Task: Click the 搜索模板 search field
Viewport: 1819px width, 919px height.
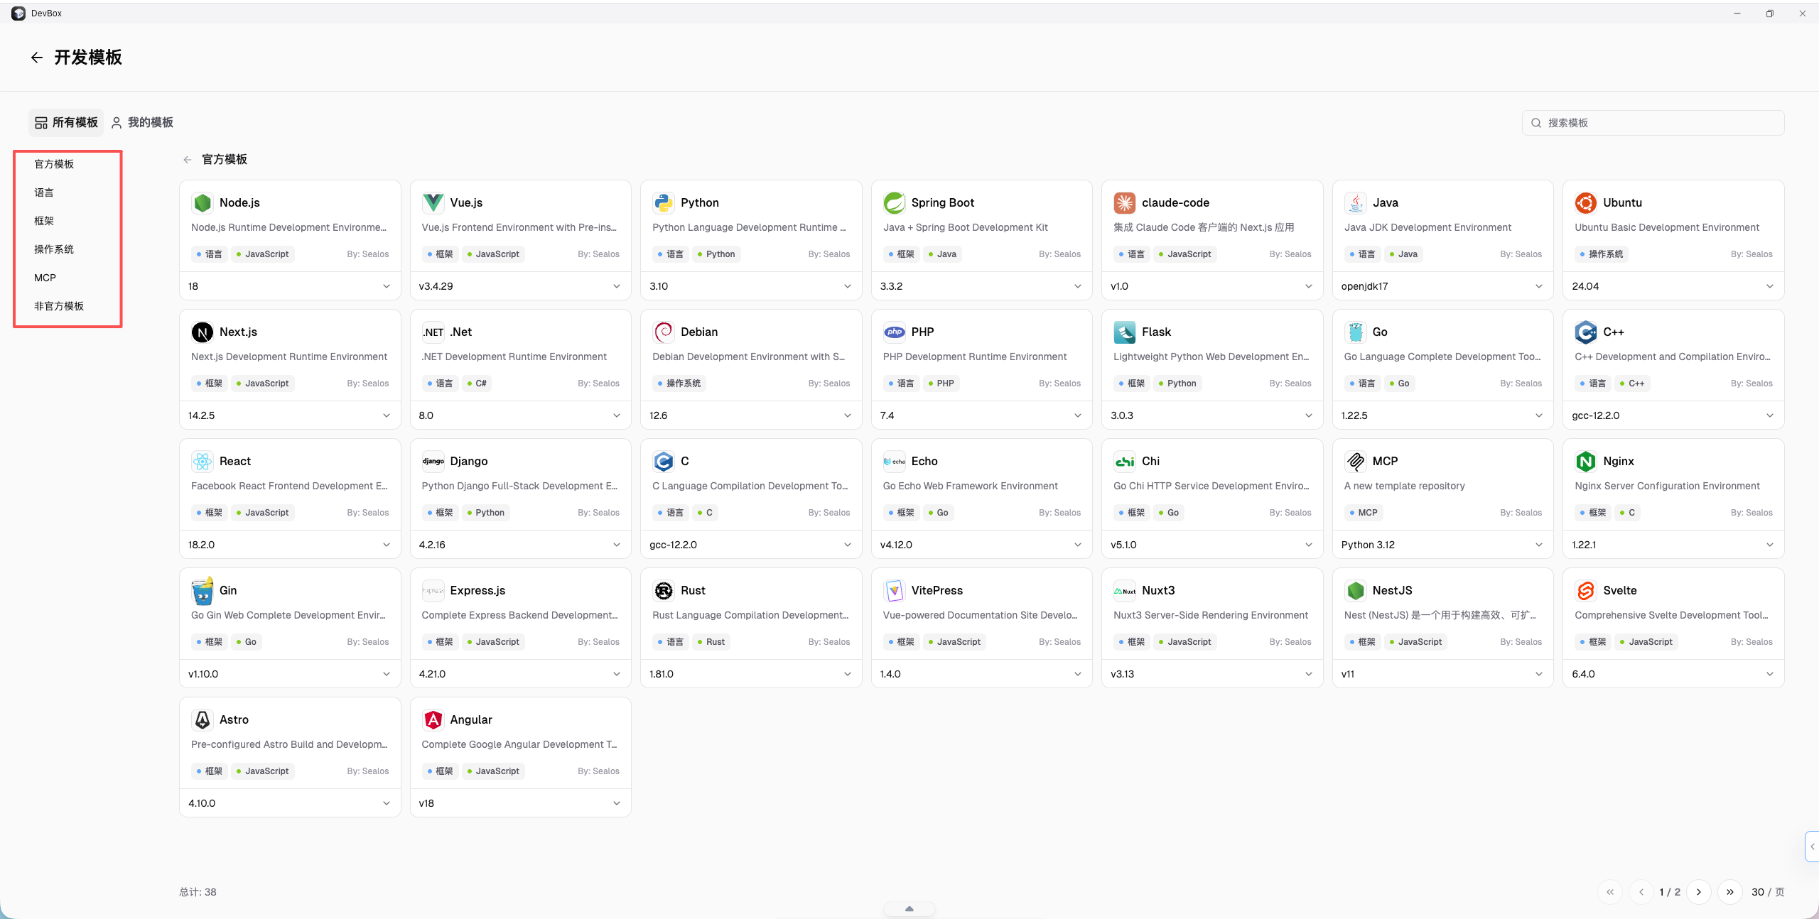Action: [x=1653, y=123]
